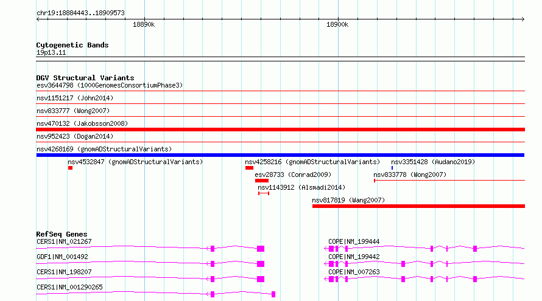Select the 19p13.11 cytogenetic band label
The height and width of the screenshot is (301, 542).
pos(51,52)
